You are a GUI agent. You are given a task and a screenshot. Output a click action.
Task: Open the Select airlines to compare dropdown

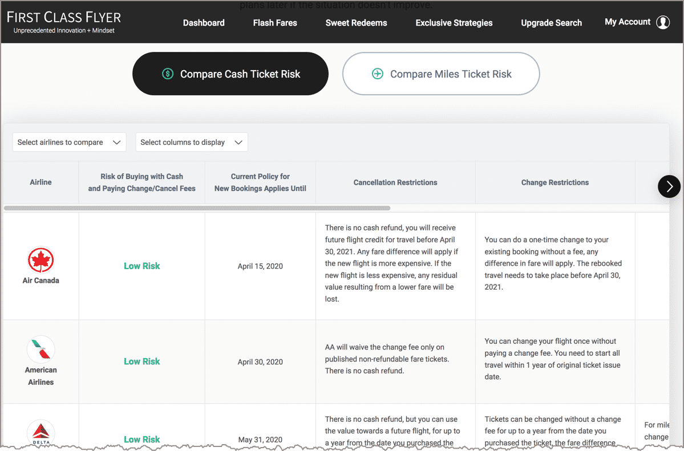click(70, 142)
